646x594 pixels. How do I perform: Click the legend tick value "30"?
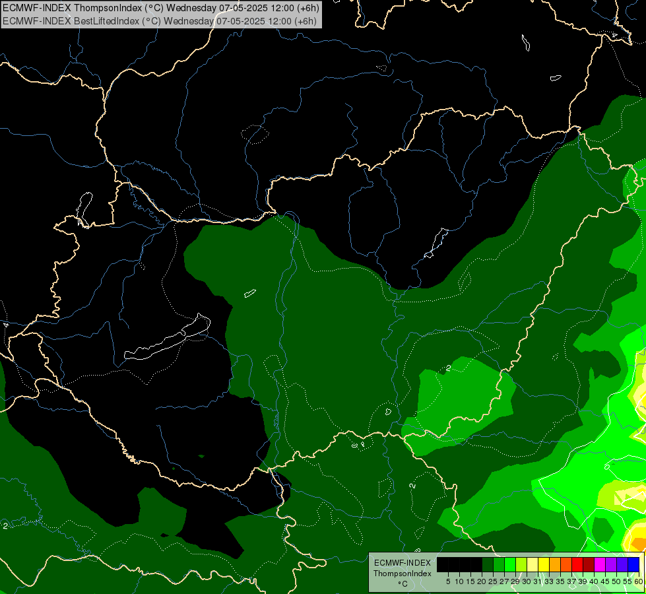coord(527,581)
